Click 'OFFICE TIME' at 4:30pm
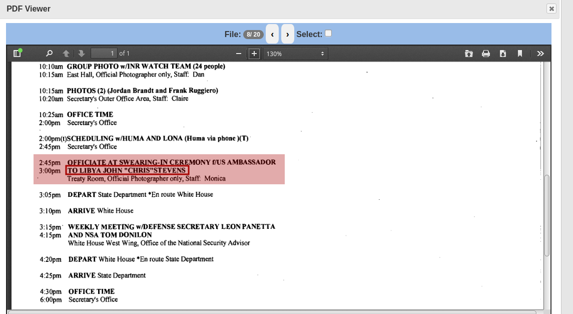This screenshot has height=314, width=573. (92, 291)
